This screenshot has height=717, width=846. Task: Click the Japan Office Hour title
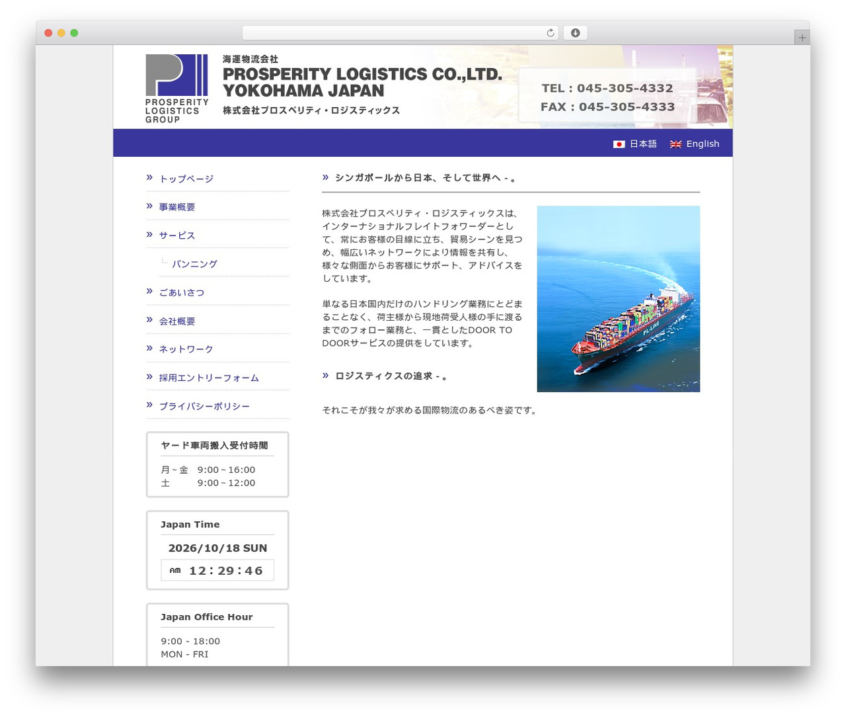[x=206, y=617]
